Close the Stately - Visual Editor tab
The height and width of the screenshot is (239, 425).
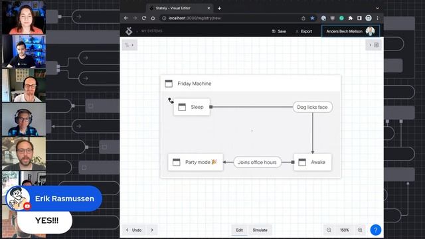tap(209, 9)
